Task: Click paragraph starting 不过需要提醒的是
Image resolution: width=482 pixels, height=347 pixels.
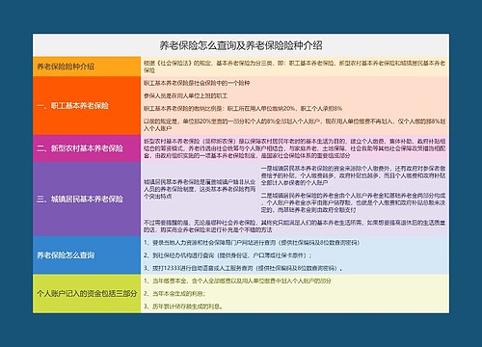Action: click(x=294, y=227)
